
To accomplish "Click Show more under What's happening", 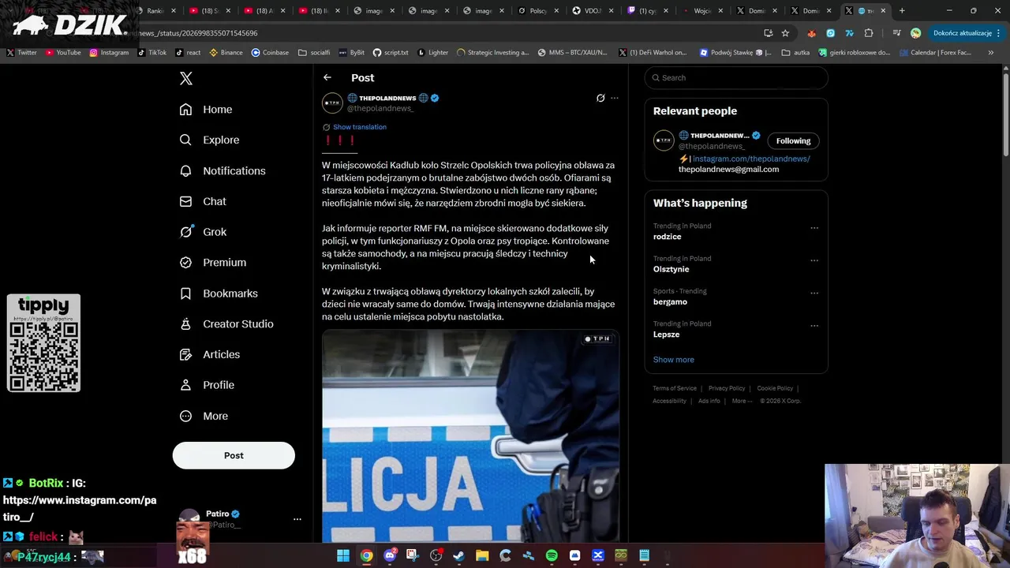I will pyautogui.click(x=674, y=360).
